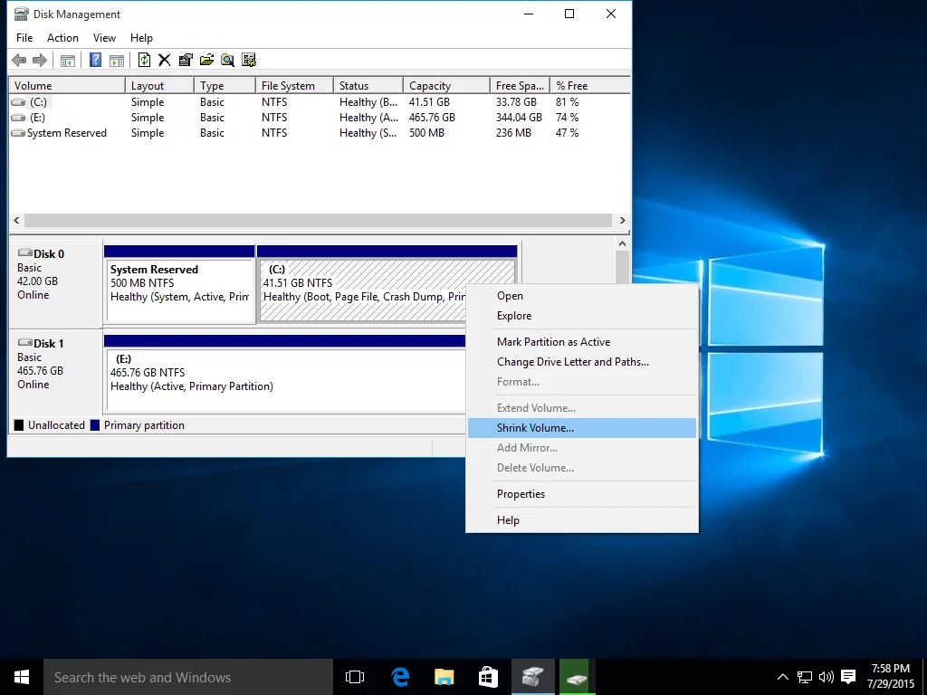Screen dimensions: 927x695
Task: Toggle the Show/Hide Console Tree toolbar icon
Action: point(68,60)
